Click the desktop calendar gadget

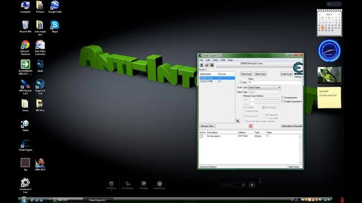(329, 23)
